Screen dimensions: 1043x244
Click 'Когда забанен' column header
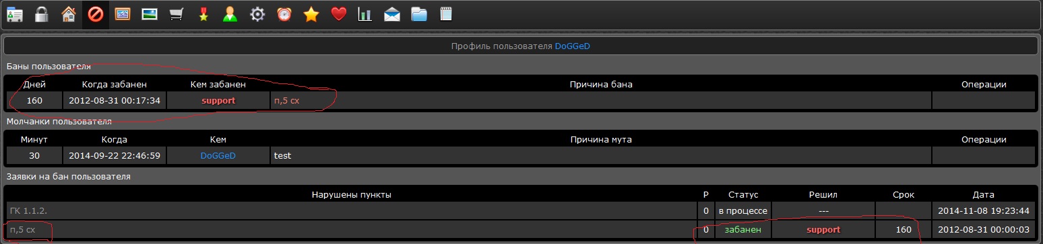tap(115, 85)
